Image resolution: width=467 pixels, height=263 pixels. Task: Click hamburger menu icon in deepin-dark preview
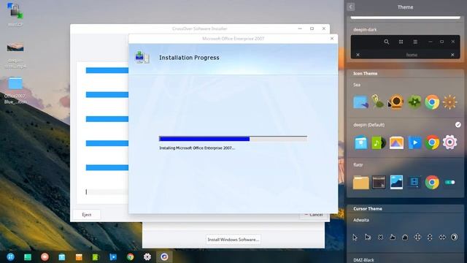(415, 42)
